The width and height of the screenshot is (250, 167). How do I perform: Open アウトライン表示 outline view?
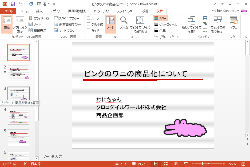(x=20, y=24)
